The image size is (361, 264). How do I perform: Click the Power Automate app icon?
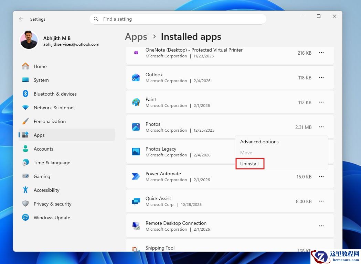136,176
